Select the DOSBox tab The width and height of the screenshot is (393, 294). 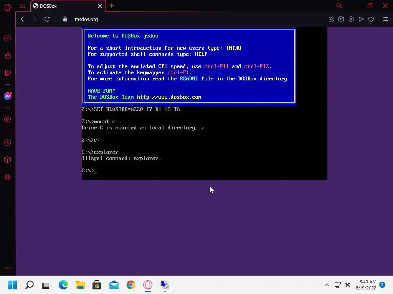coord(68,6)
